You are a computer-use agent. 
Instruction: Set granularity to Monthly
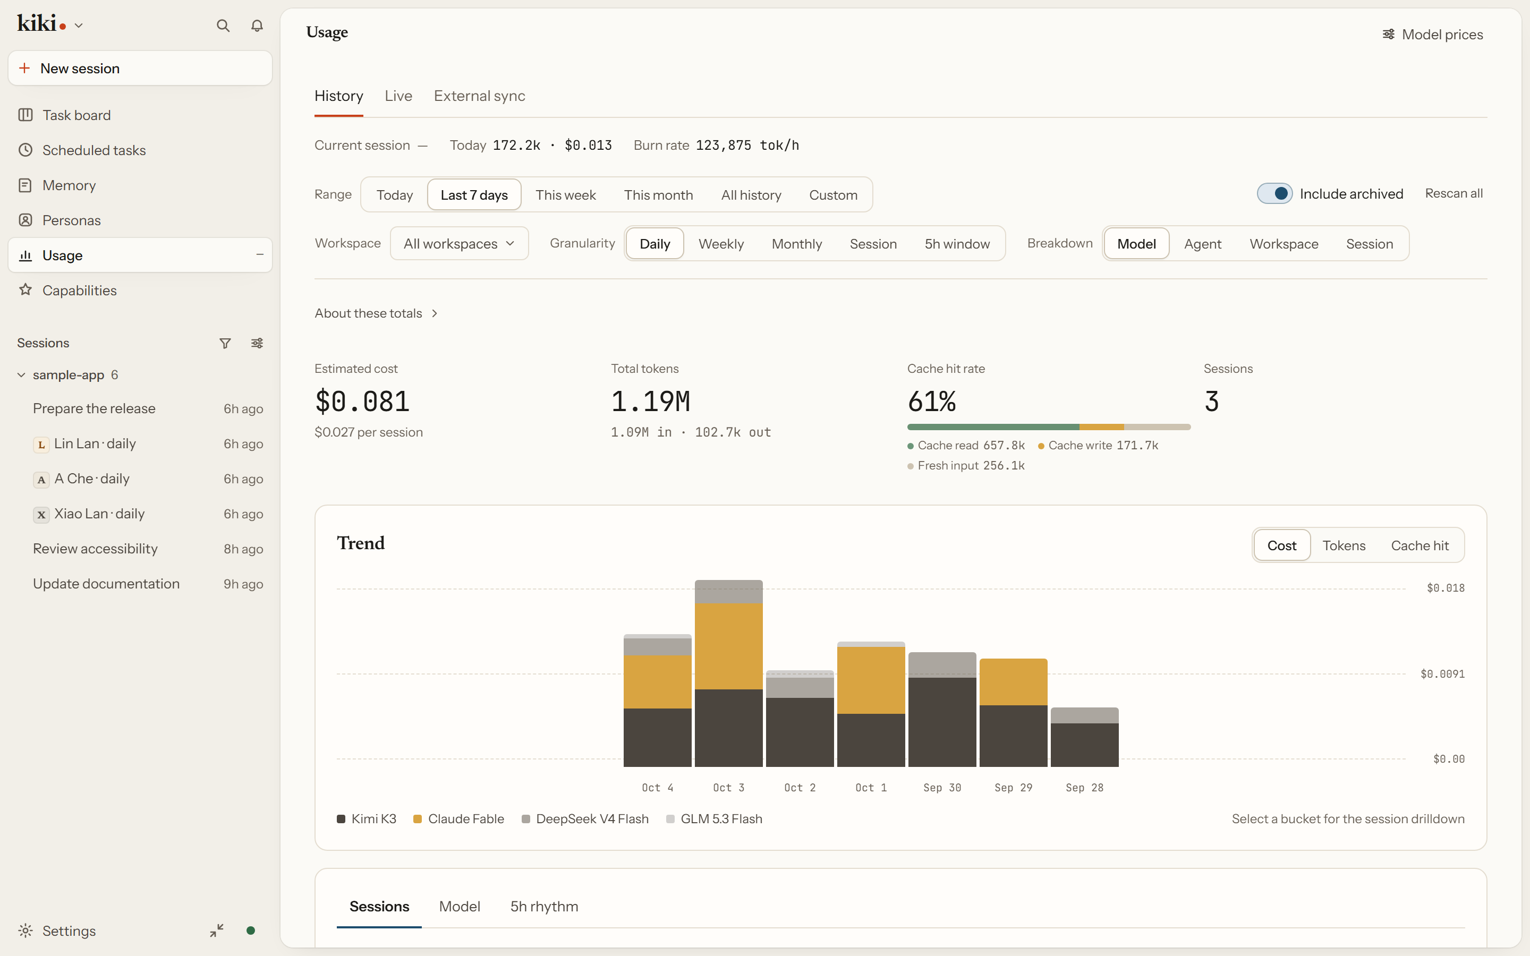tap(797, 243)
